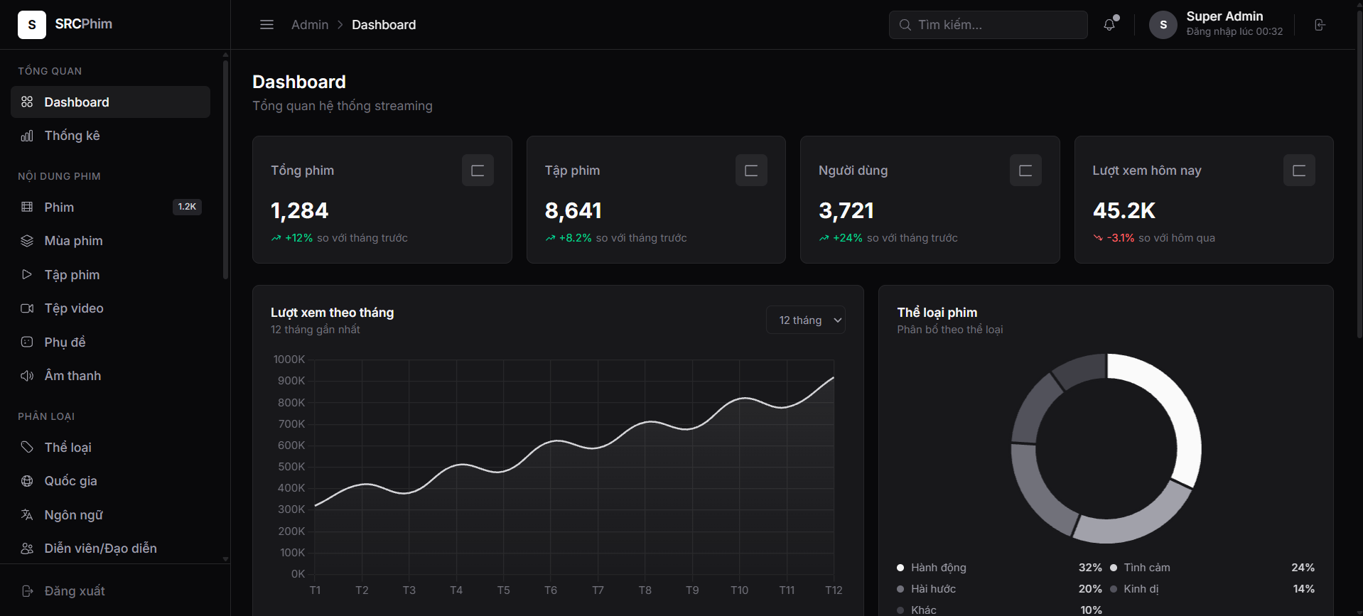Click the SRCPhim logo icon
The image size is (1363, 616).
(x=32, y=25)
